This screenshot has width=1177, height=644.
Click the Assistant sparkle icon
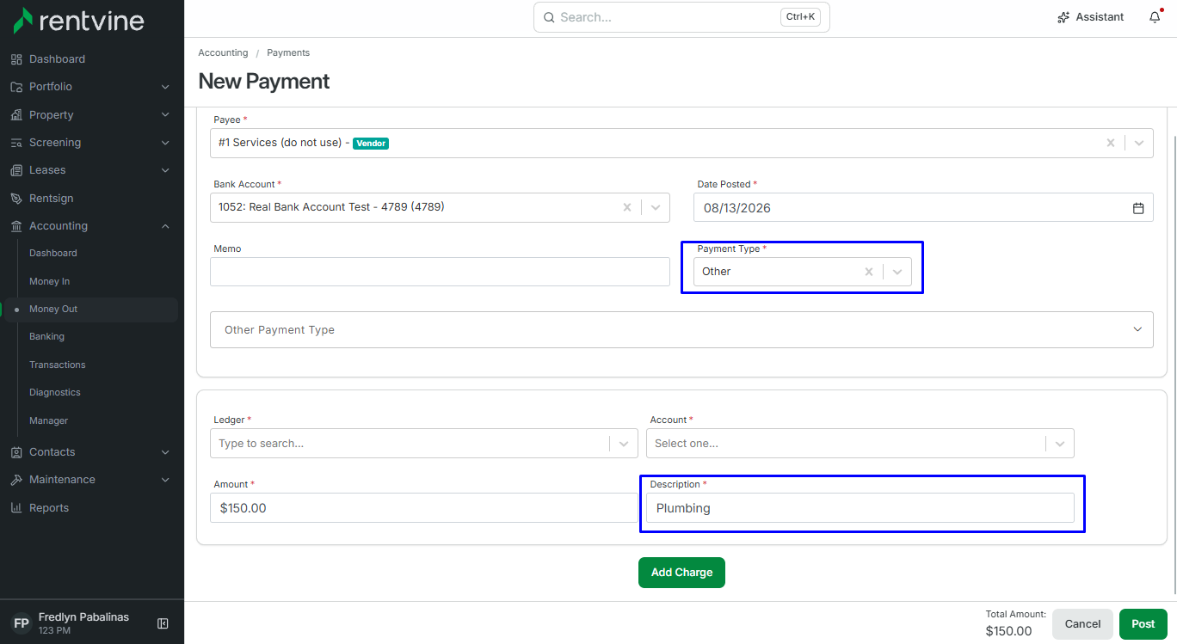click(1063, 17)
